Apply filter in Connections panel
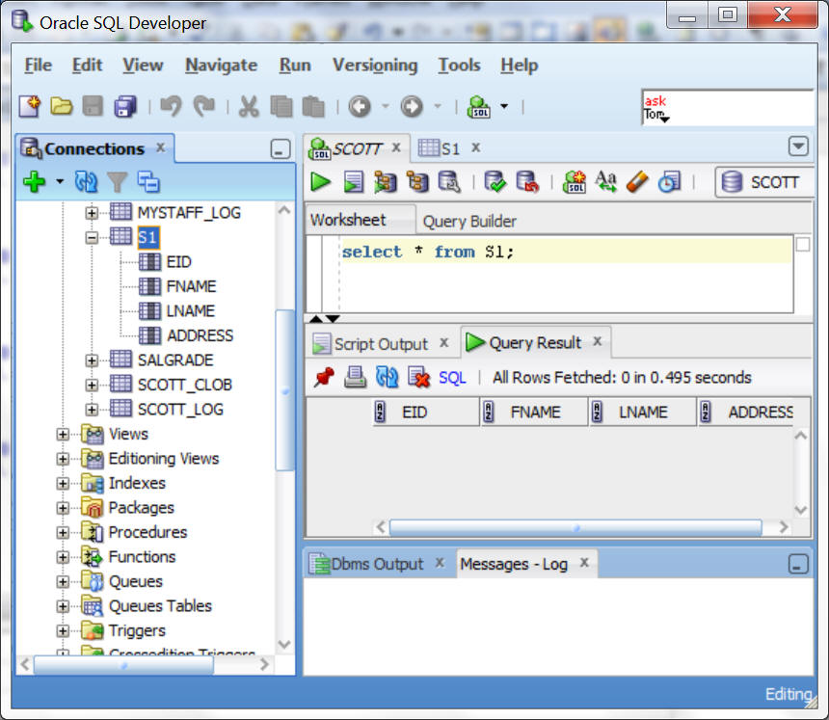Image resolution: width=829 pixels, height=720 pixels. tap(117, 182)
